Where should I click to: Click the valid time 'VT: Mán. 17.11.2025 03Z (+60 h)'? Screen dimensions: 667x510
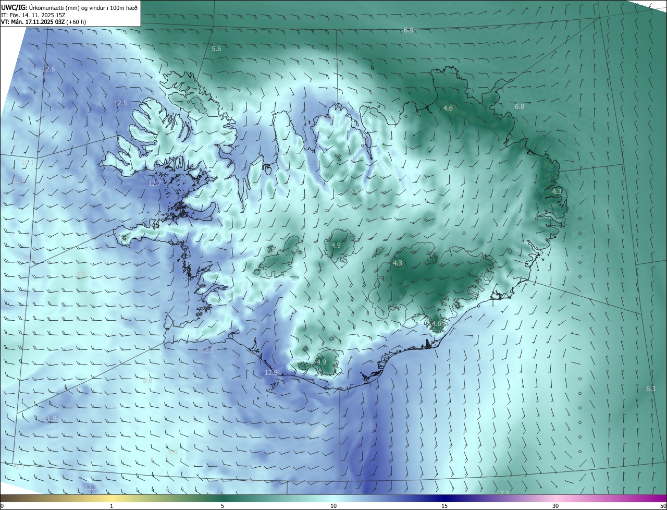(x=43, y=22)
